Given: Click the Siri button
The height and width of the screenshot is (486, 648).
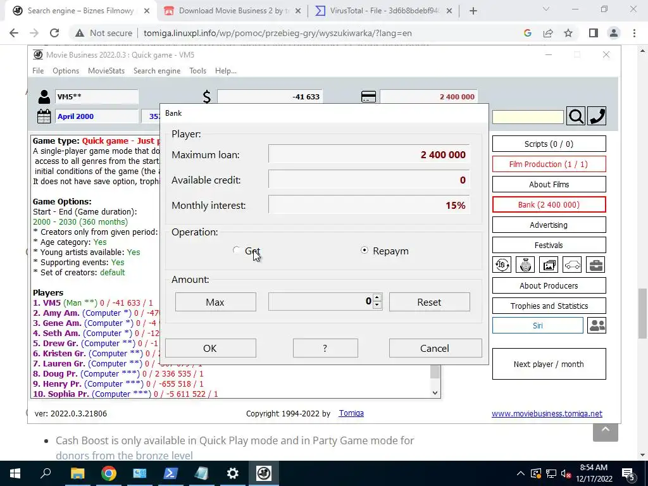Looking at the screenshot, I should click(x=538, y=326).
